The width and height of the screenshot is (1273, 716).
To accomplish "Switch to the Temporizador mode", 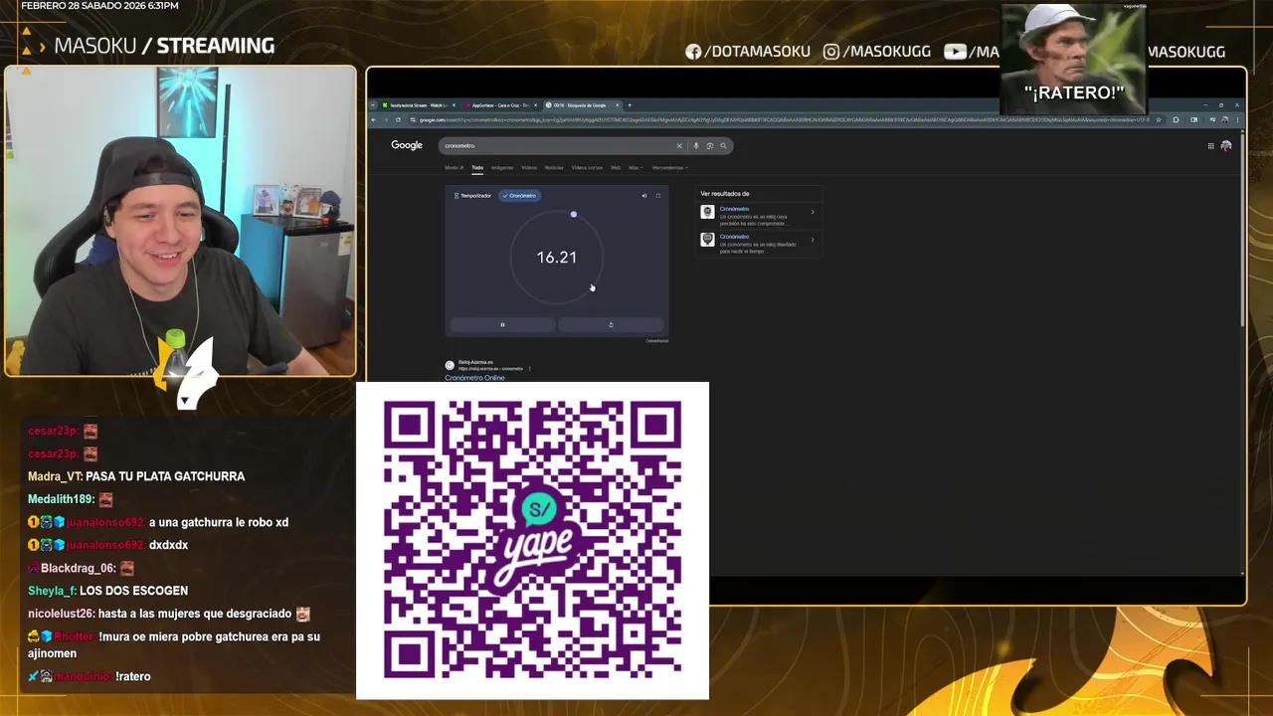I will point(472,196).
